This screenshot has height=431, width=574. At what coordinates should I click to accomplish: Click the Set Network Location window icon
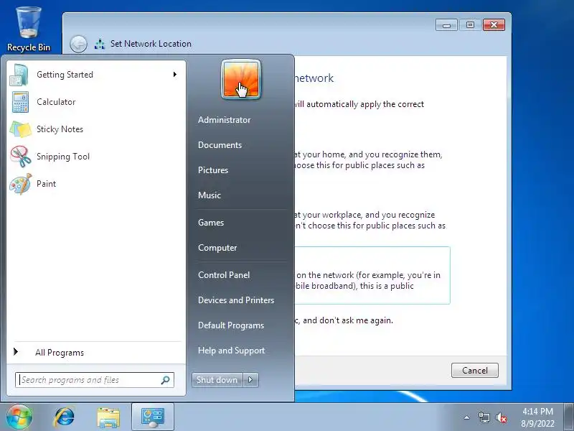tap(100, 44)
